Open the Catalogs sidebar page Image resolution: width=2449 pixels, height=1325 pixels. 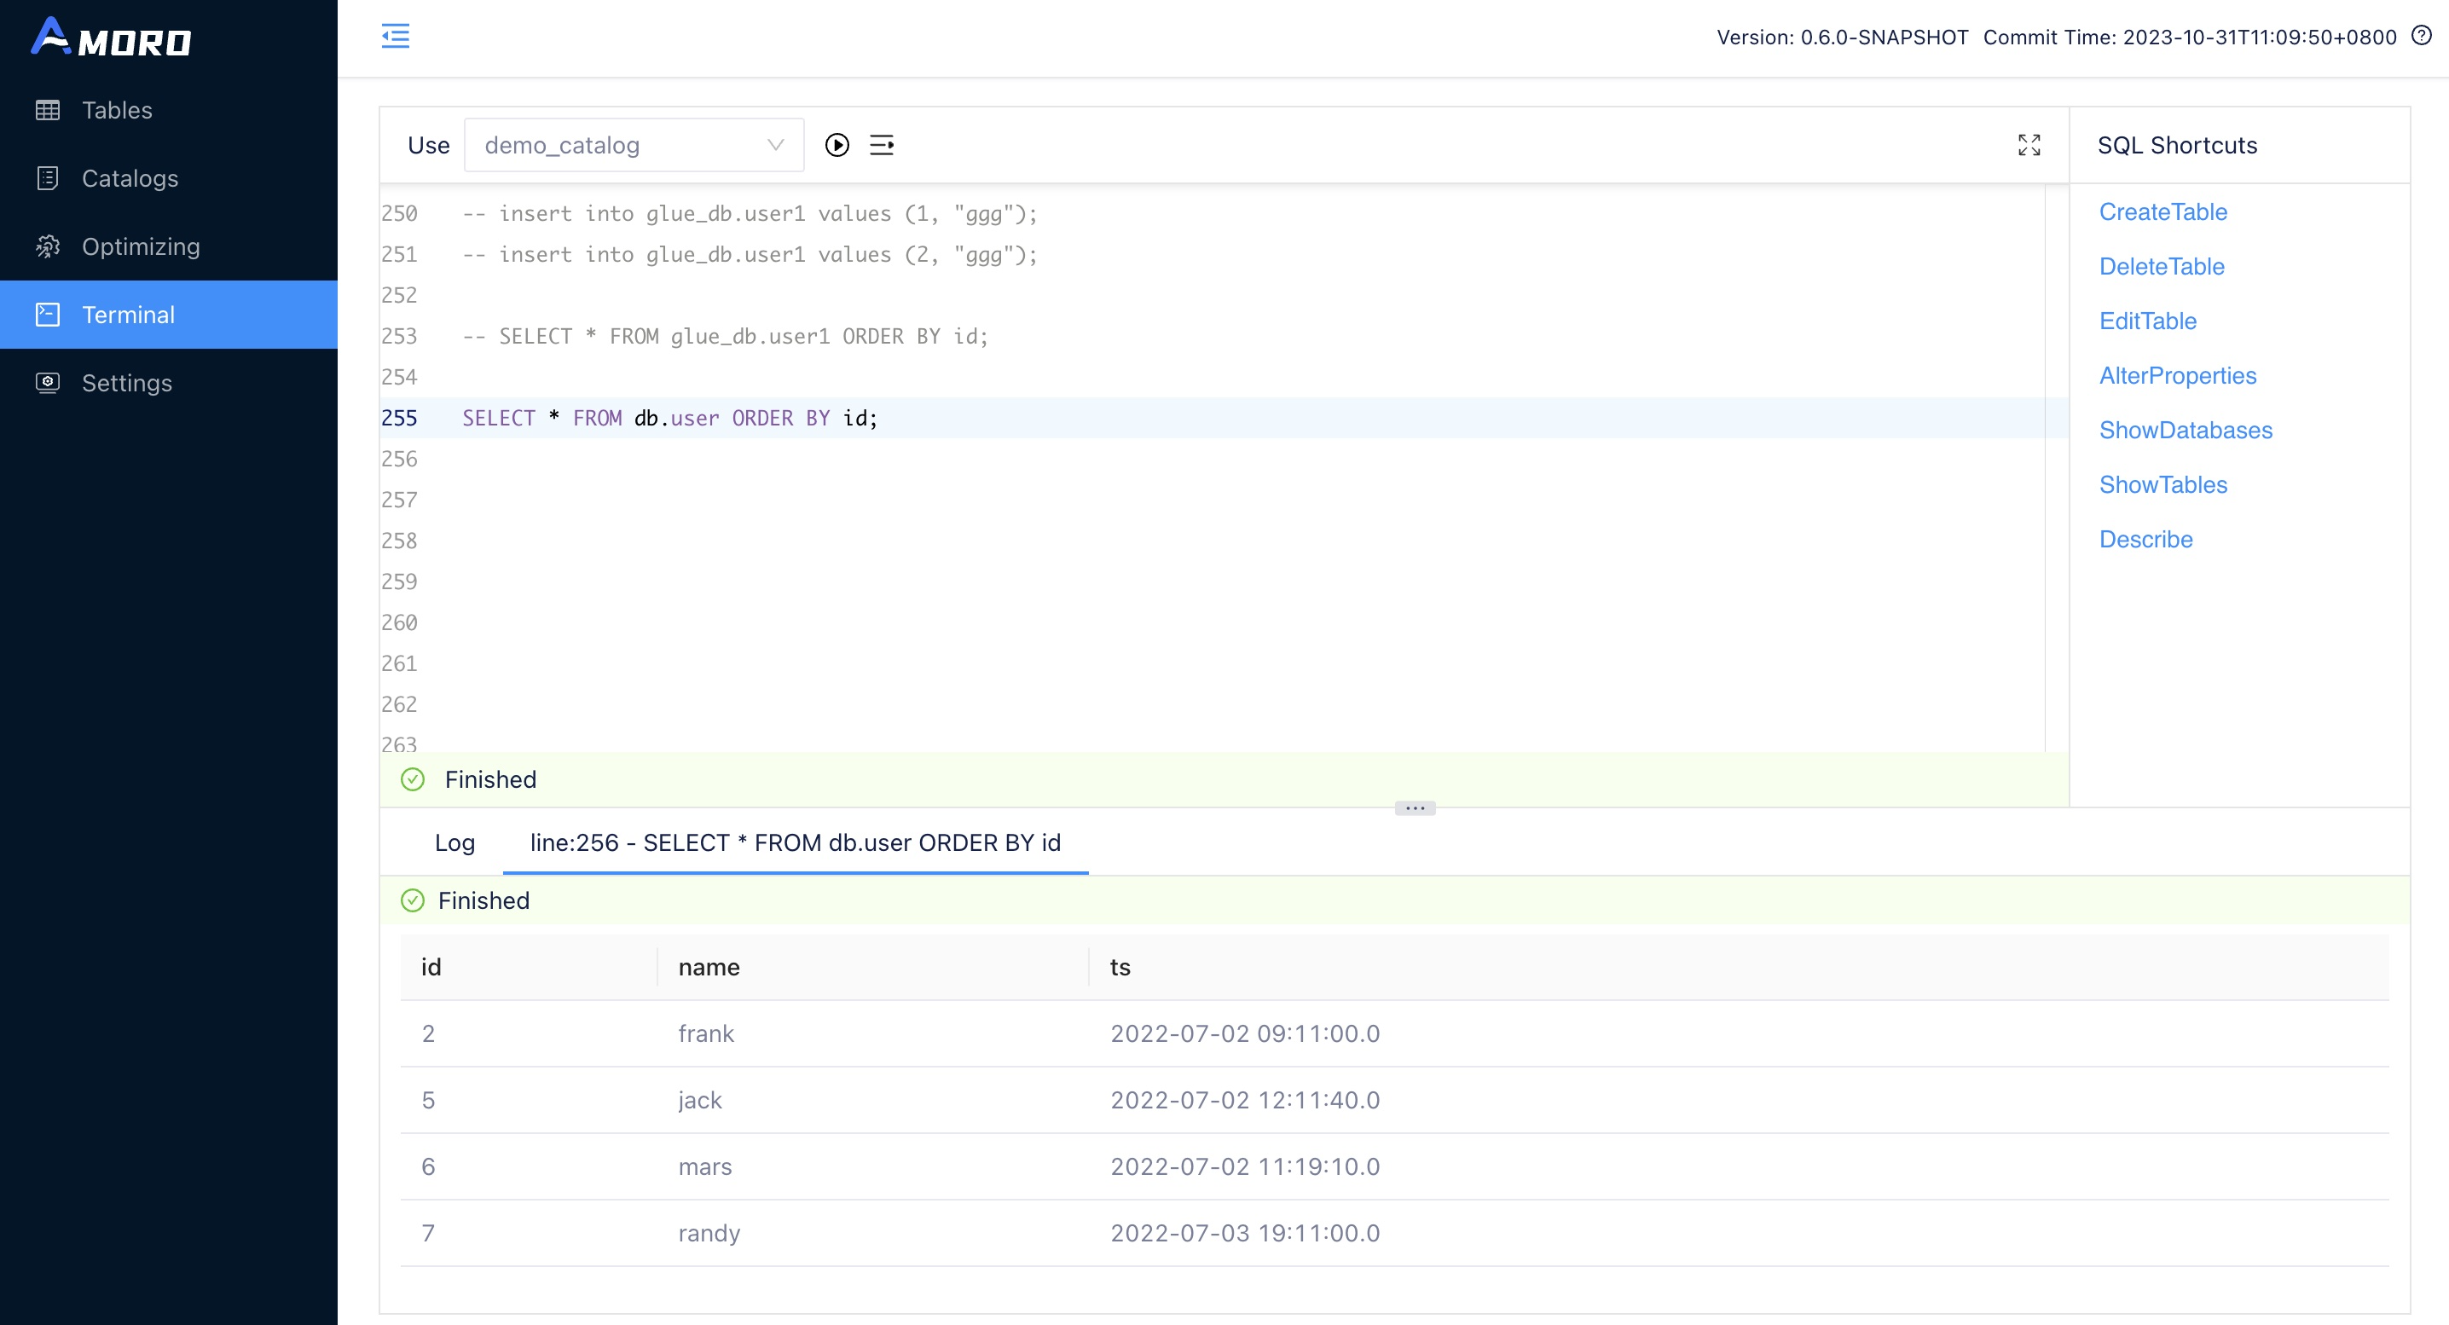pyautogui.click(x=130, y=179)
